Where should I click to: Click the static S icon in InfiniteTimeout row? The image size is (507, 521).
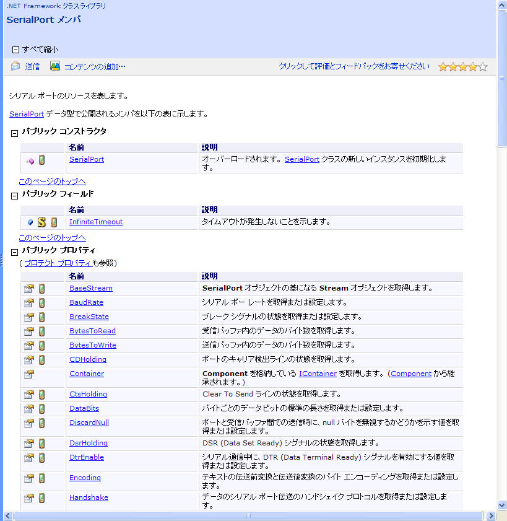[x=41, y=222]
